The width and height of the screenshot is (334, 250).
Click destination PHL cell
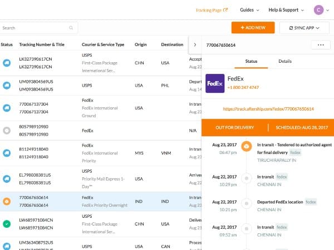coord(165,86)
